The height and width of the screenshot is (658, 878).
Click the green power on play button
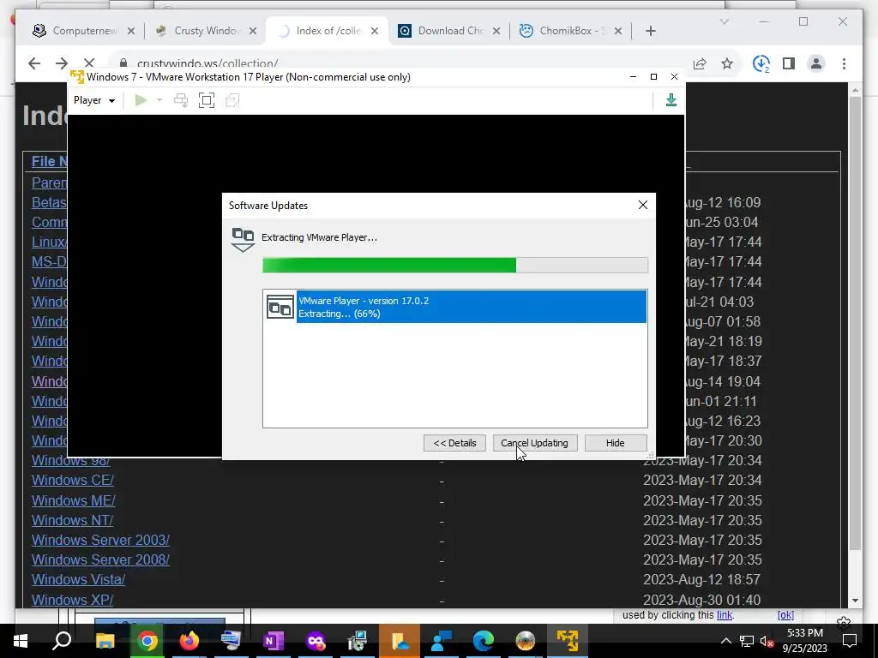tap(141, 100)
